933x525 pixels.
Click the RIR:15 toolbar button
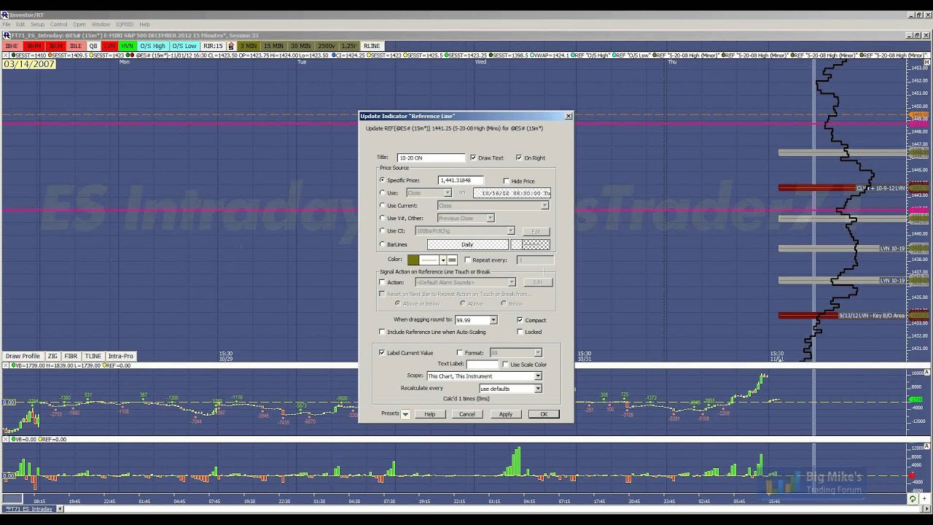click(213, 46)
